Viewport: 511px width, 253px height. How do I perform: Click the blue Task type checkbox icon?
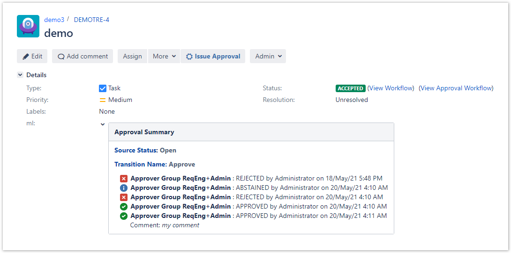pyautogui.click(x=103, y=88)
